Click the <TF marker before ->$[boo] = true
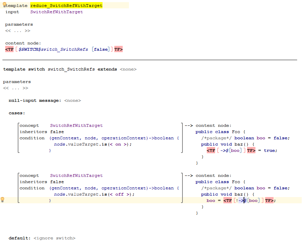The width and height of the screenshot is (302, 245). point(211,150)
